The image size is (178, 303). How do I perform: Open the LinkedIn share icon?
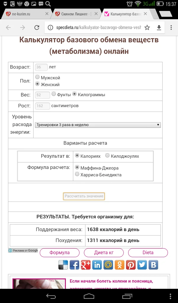coord(97,265)
